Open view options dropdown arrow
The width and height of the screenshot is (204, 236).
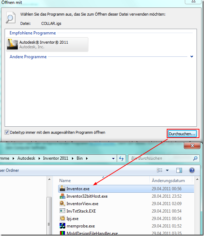pyautogui.click(x=167, y=170)
